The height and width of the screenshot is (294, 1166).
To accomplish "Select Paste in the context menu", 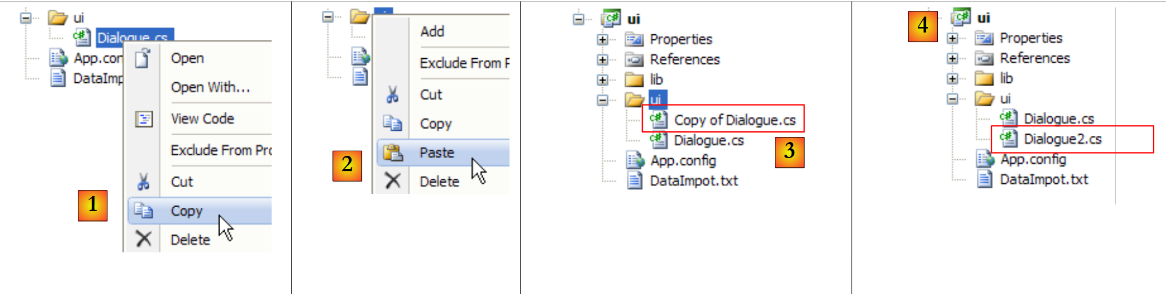I will coord(437,152).
